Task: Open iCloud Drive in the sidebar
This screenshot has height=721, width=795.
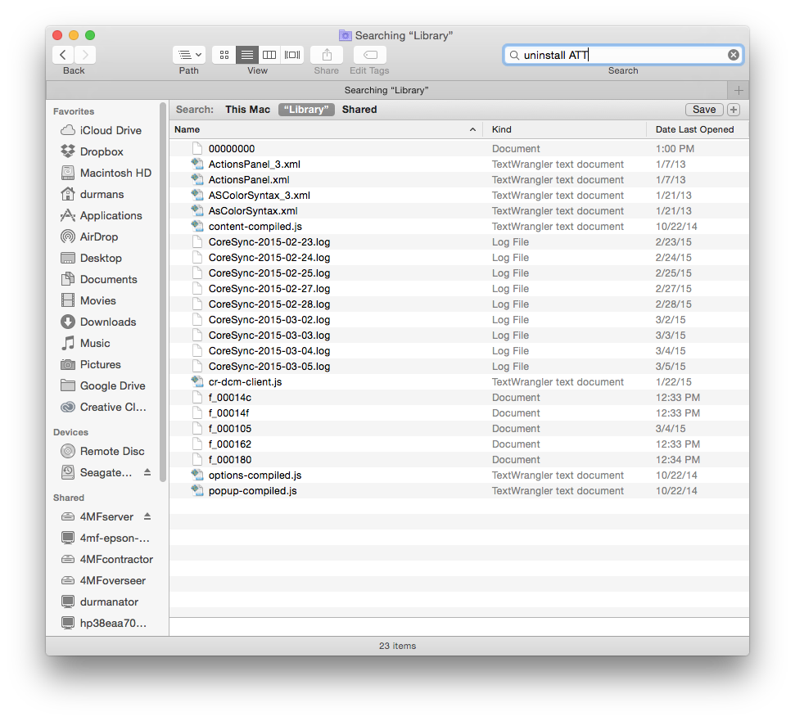Action: 101,130
